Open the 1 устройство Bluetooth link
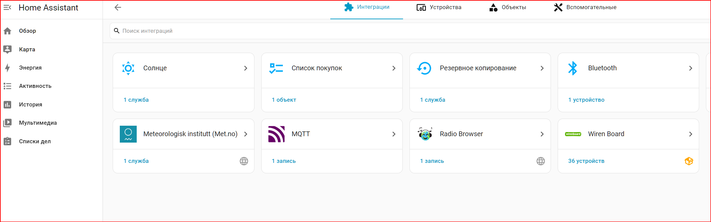Viewport: 711px width, 222px height. click(586, 100)
